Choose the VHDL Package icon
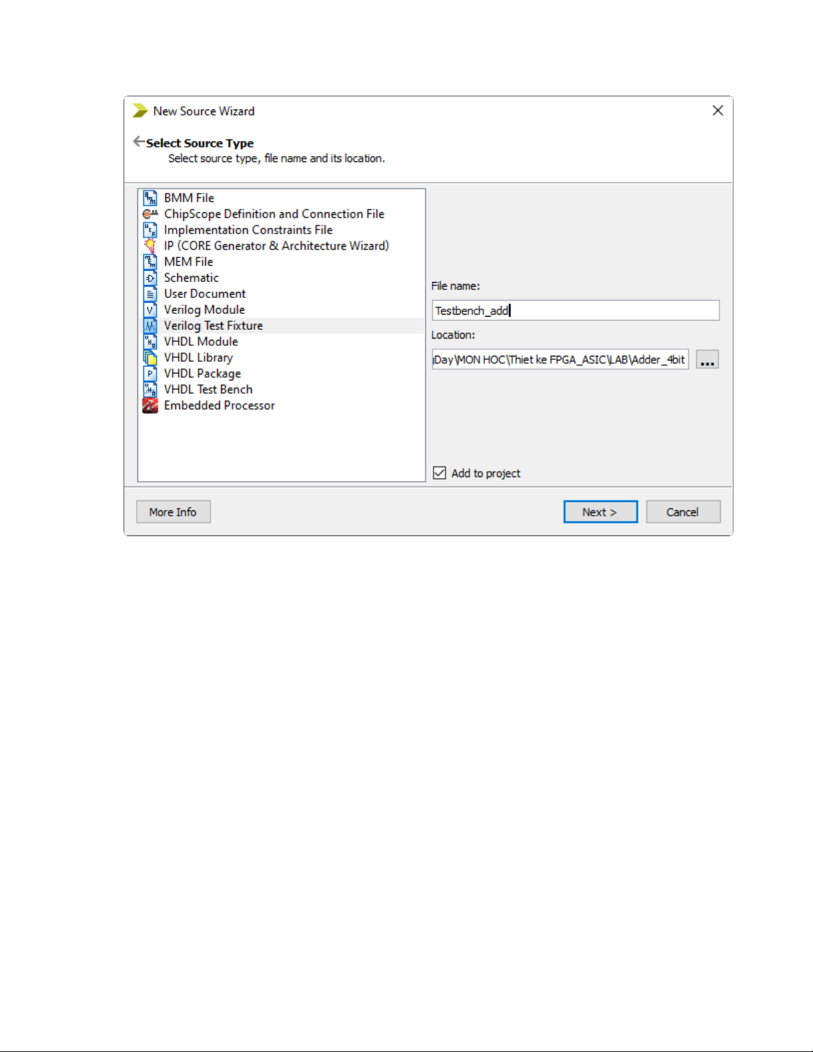 [151, 373]
